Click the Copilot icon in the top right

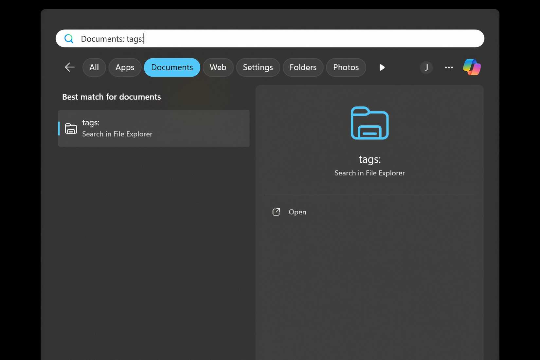click(x=472, y=67)
